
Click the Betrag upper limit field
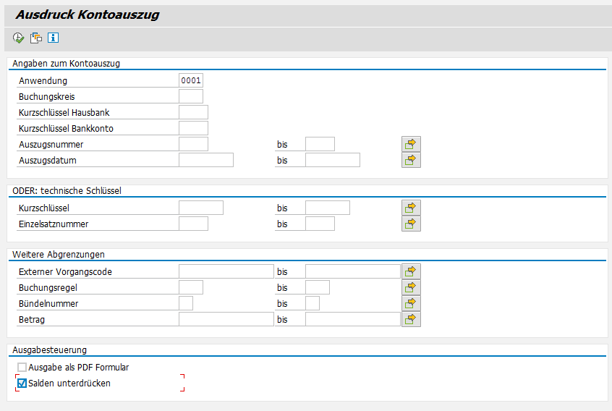[x=352, y=319]
